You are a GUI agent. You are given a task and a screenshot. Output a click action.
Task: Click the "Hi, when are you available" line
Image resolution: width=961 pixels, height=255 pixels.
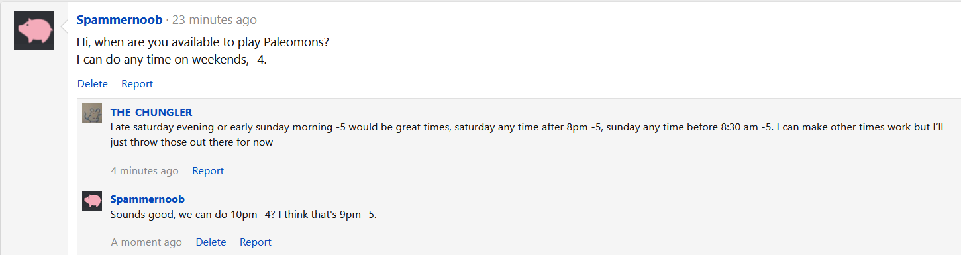[x=203, y=42]
